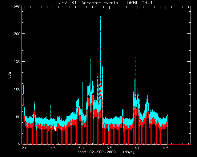Click the c/s y-axis label
This screenshot has height=157, width=197.
tap(10, 75)
